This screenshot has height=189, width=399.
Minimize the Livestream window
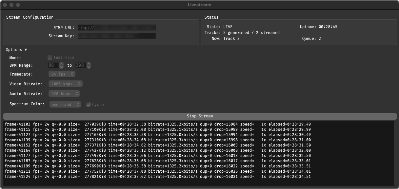pyautogui.click(x=12, y=5)
